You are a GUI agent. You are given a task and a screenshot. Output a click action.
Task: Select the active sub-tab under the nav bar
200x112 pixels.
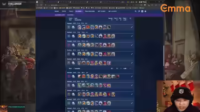pos(60,15)
